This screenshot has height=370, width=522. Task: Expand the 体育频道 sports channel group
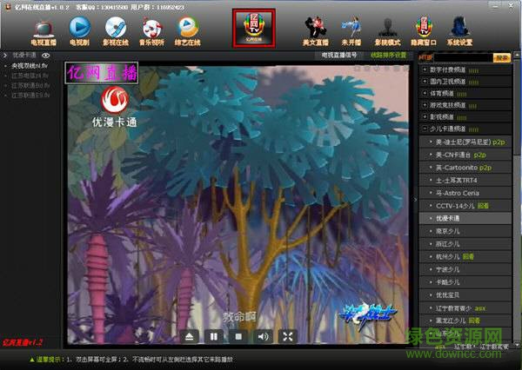[424, 93]
